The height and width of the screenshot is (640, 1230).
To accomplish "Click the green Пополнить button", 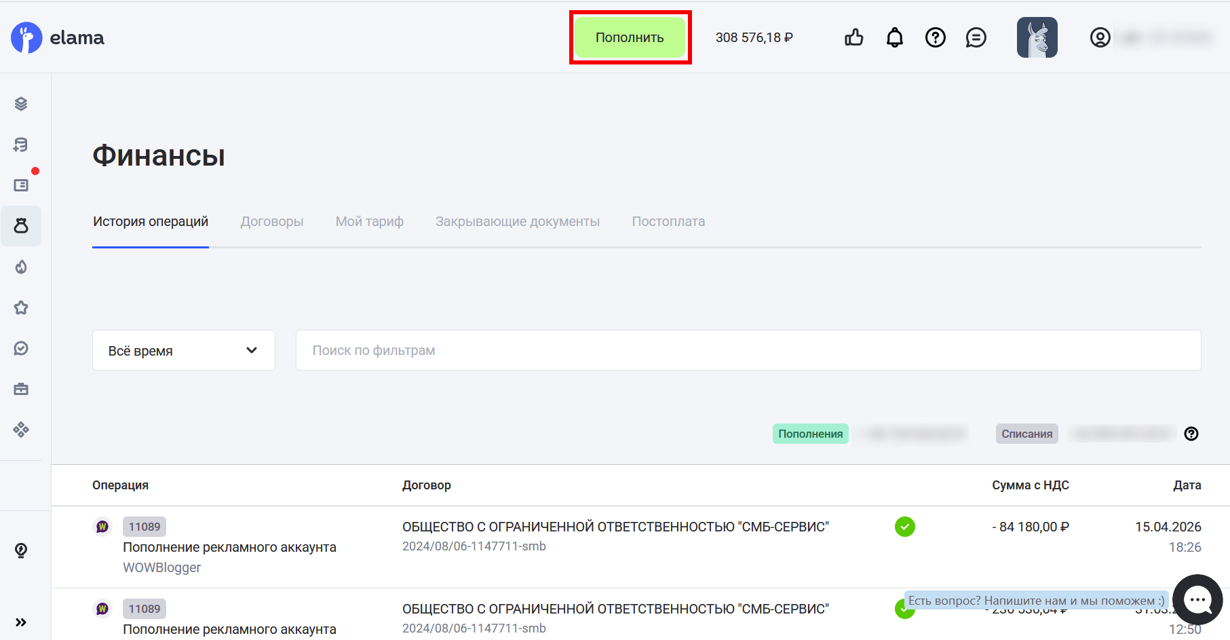I will coord(630,37).
